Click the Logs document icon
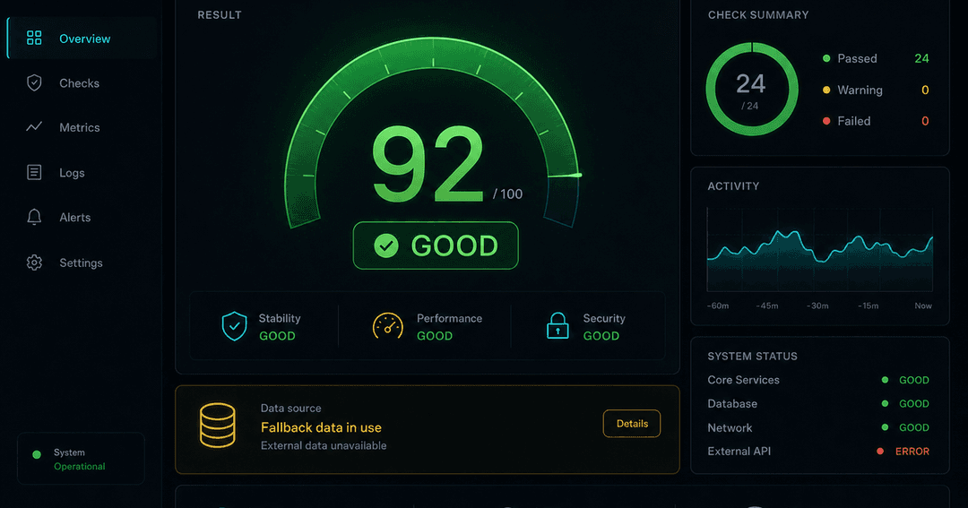This screenshot has width=968, height=508. point(35,172)
